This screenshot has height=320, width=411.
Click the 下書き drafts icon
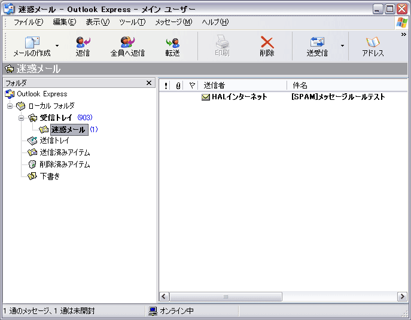[32, 176]
